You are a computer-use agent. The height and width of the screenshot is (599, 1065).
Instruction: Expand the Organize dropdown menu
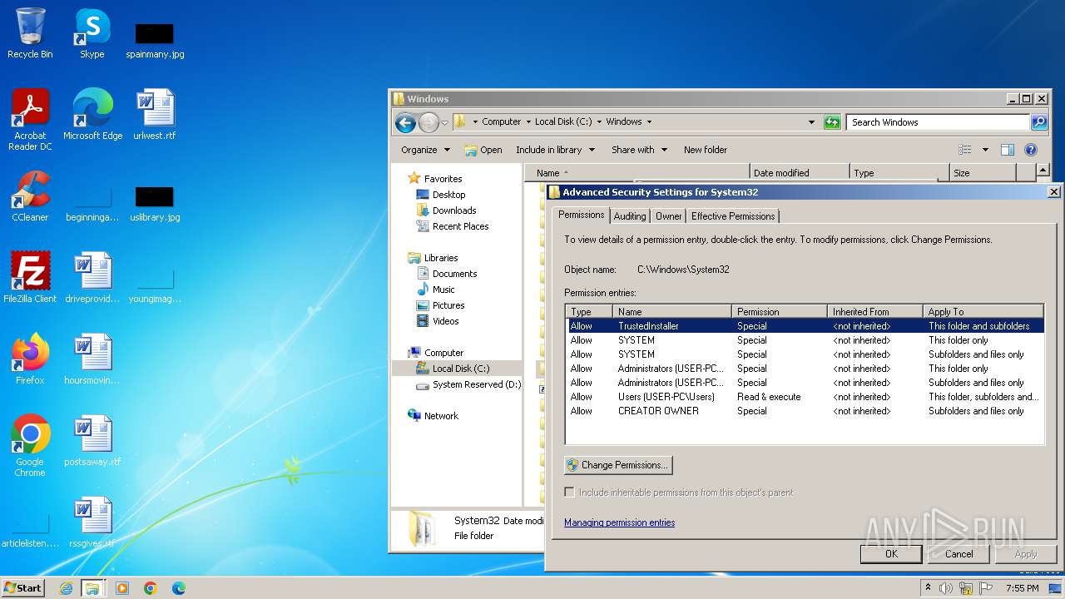[x=425, y=150]
